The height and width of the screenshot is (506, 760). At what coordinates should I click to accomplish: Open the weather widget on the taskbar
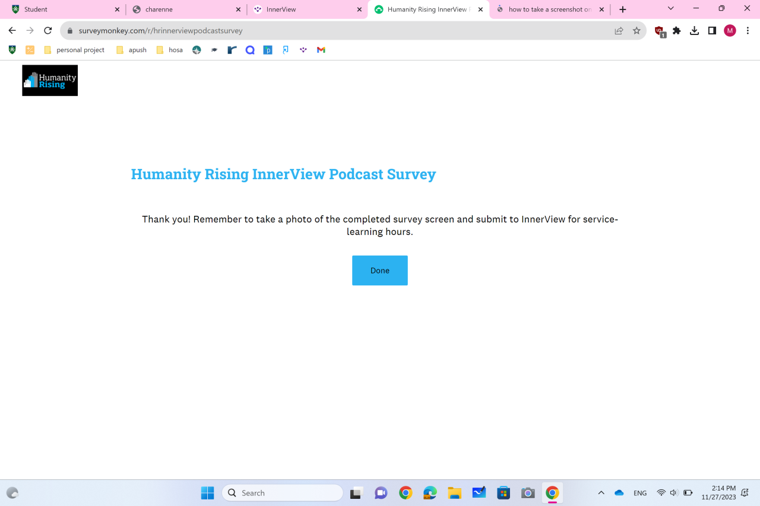[x=12, y=493]
